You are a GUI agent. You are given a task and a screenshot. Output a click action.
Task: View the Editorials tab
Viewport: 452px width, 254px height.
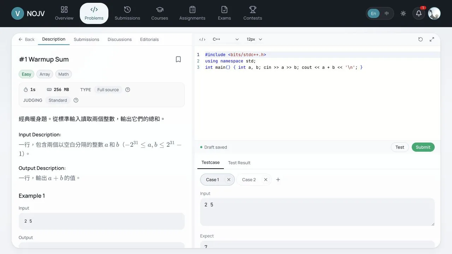[149, 40]
